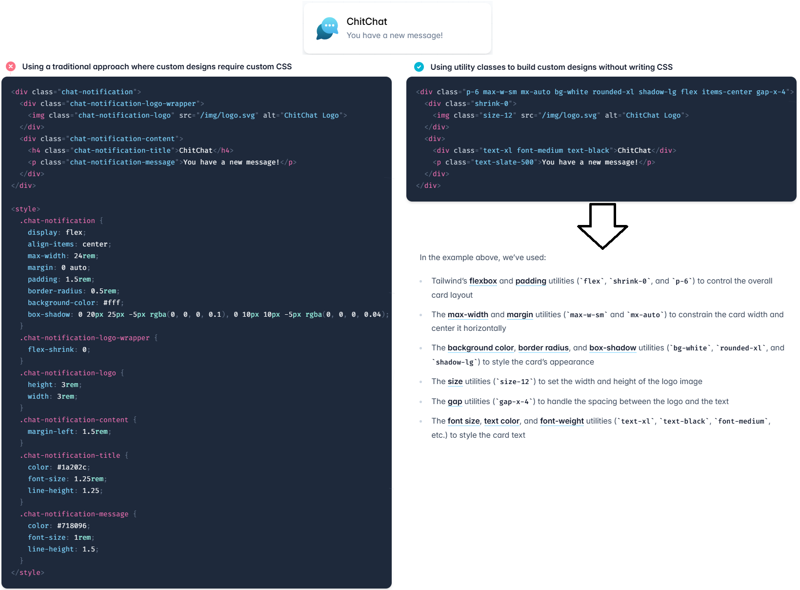Click the ChitChat notification card title
The width and height of the screenshot is (800, 590).
tap(367, 21)
